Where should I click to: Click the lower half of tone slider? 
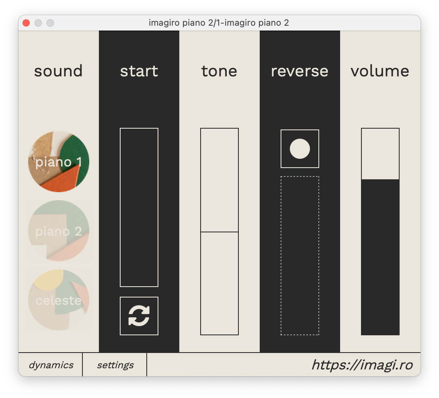(219, 283)
